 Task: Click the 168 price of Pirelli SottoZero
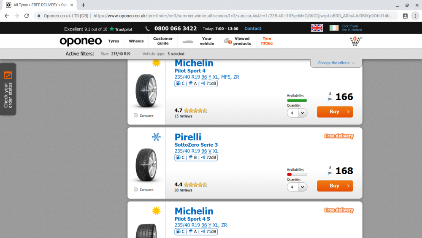[x=344, y=171]
